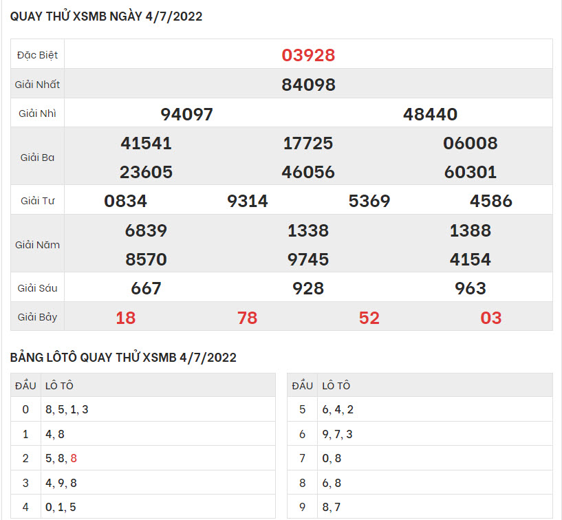Click the QUAY THỬ XSMB NGÀY 4/7/2022 heading

point(107,17)
